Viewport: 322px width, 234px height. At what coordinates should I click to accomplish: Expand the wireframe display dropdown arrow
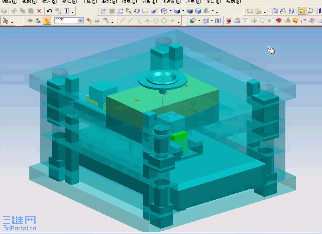coord(170,11)
